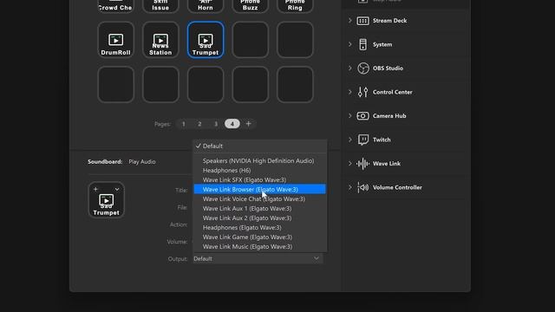Expand the Wave Link category
Image resolution: width=555 pixels, height=312 pixels.
pyautogui.click(x=349, y=164)
